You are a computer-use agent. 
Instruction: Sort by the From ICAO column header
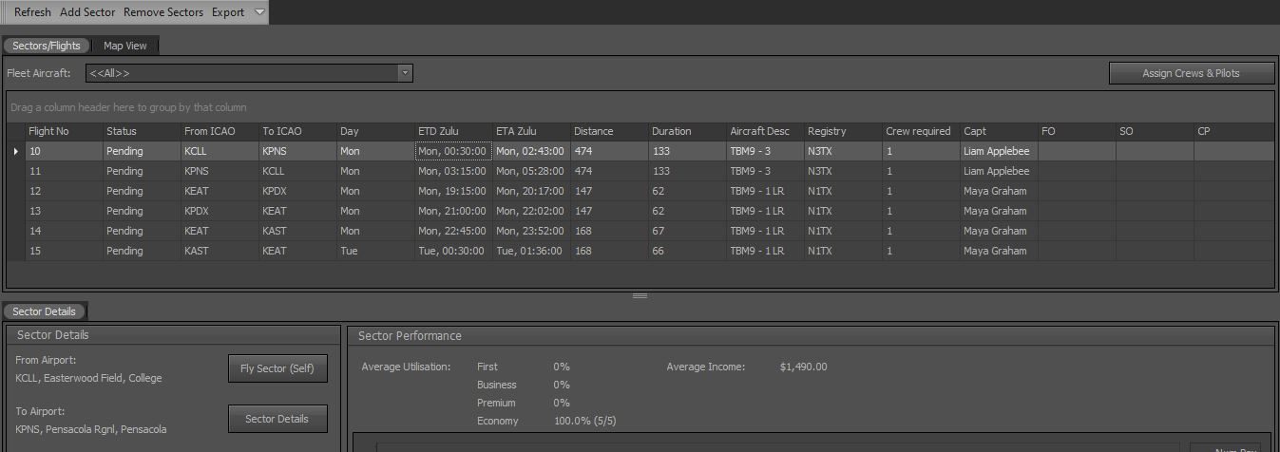pos(220,131)
